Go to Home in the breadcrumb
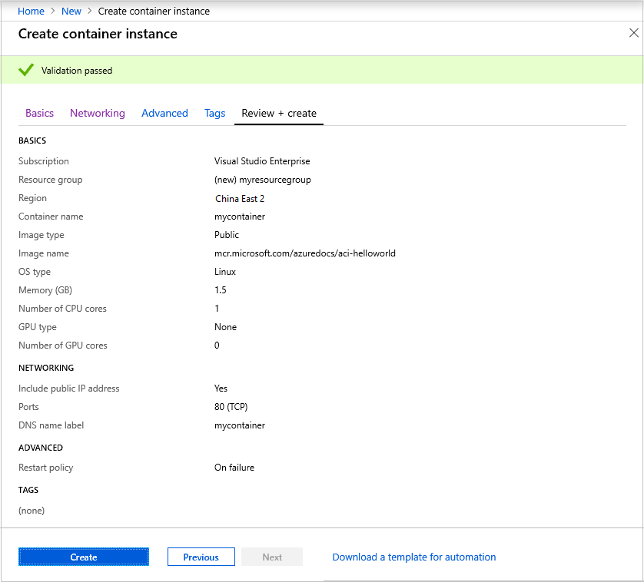Viewport: 644px width, 582px height. pyautogui.click(x=31, y=12)
